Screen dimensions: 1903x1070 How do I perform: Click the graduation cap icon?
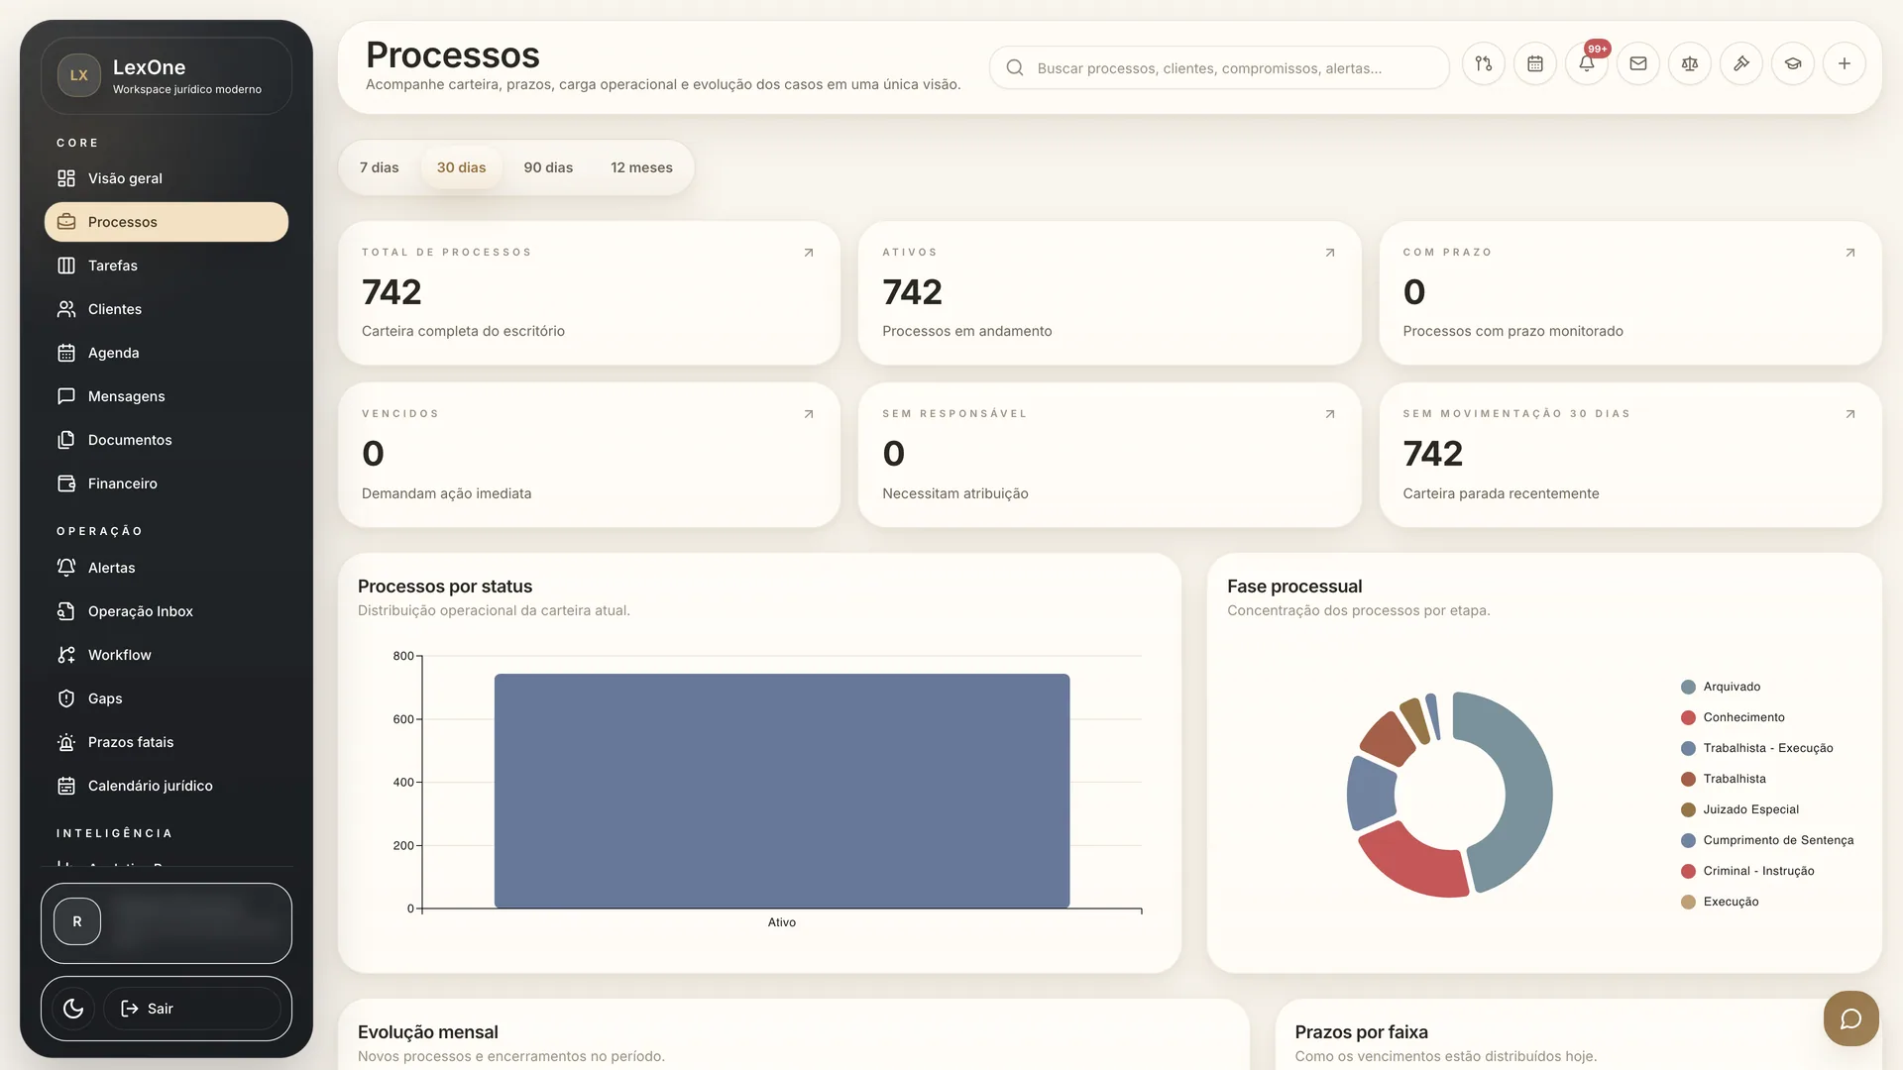point(1792,64)
